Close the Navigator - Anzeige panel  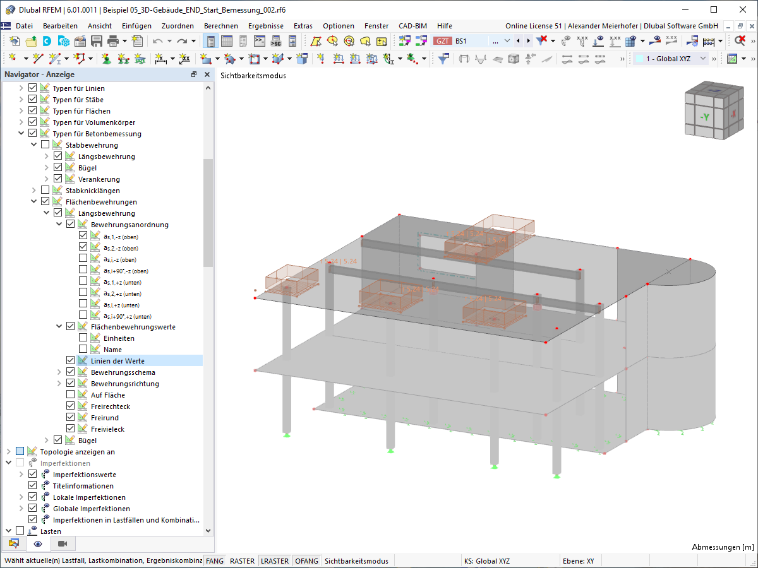click(207, 74)
